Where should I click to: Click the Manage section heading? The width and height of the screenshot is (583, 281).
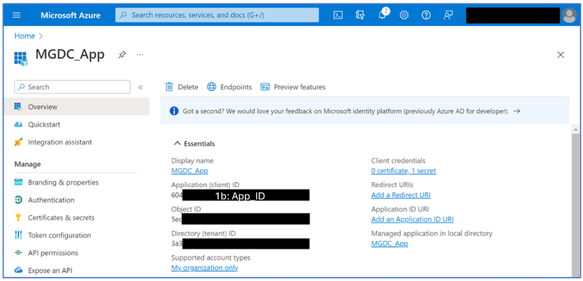tap(27, 164)
